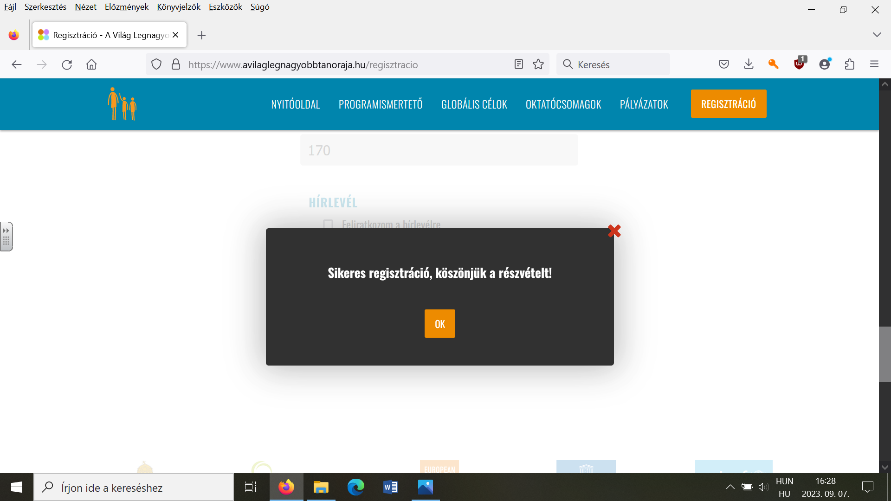The image size is (891, 501).
Task: Show hidden system tray icons
Action: (x=730, y=487)
